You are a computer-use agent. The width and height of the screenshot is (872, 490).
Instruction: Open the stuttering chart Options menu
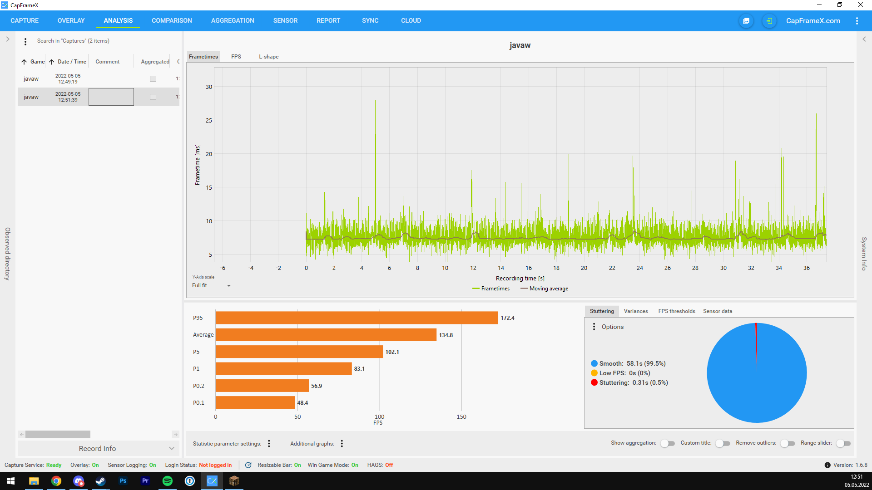pyautogui.click(x=594, y=327)
